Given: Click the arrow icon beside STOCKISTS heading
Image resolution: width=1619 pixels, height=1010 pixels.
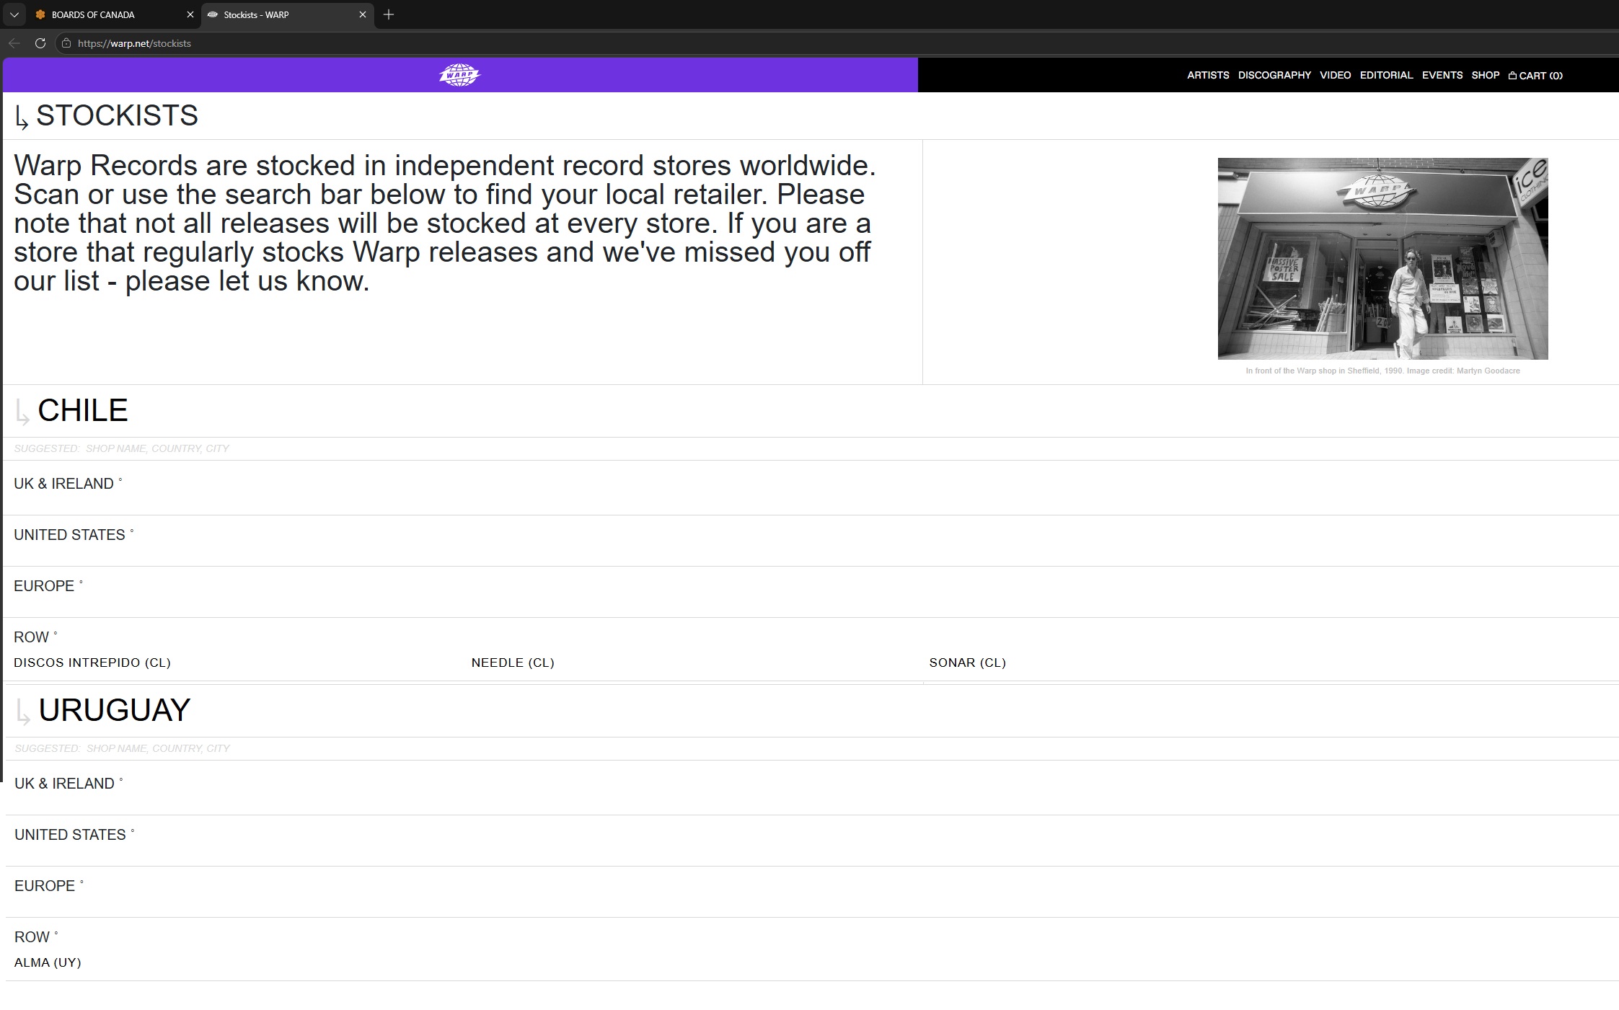Looking at the screenshot, I should click(x=22, y=118).
